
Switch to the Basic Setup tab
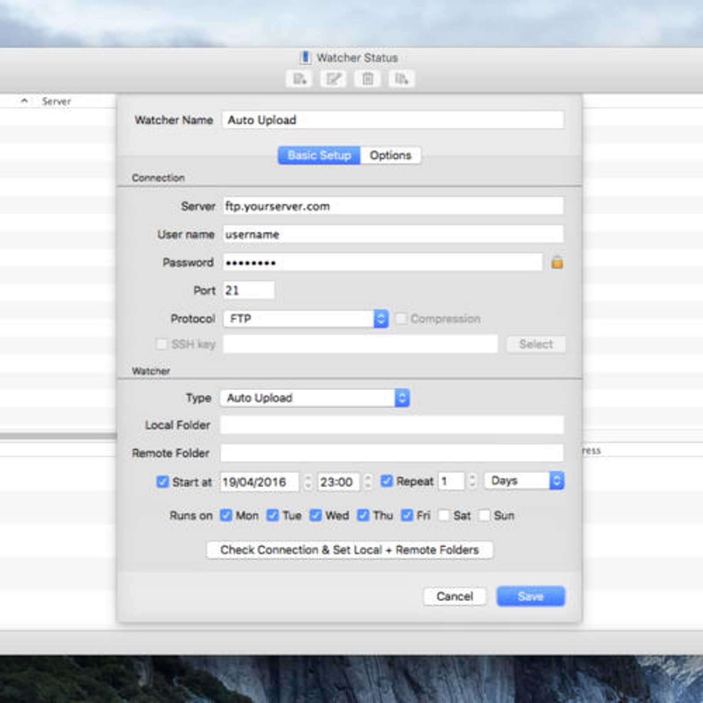click(x=319, y=155)
